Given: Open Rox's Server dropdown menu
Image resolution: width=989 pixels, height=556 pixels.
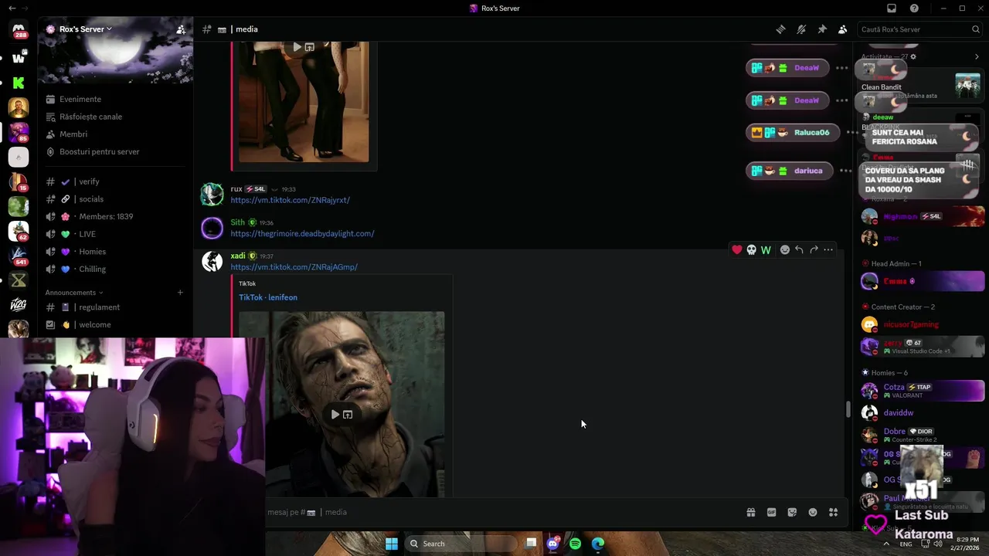Looking at the screenshot, I should pyautogui.click(x=85, y=29).
